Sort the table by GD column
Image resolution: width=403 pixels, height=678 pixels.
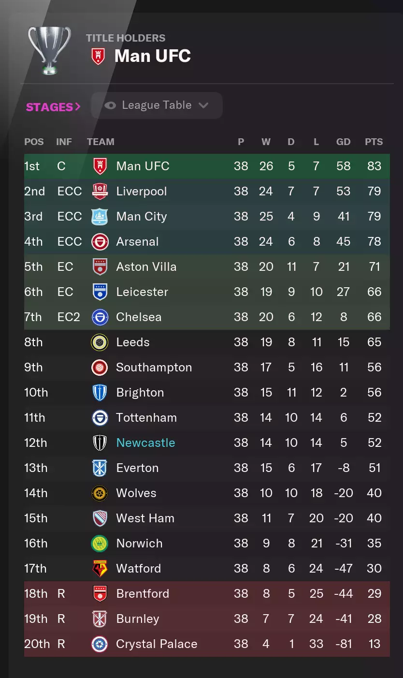(x=343, y=142)
